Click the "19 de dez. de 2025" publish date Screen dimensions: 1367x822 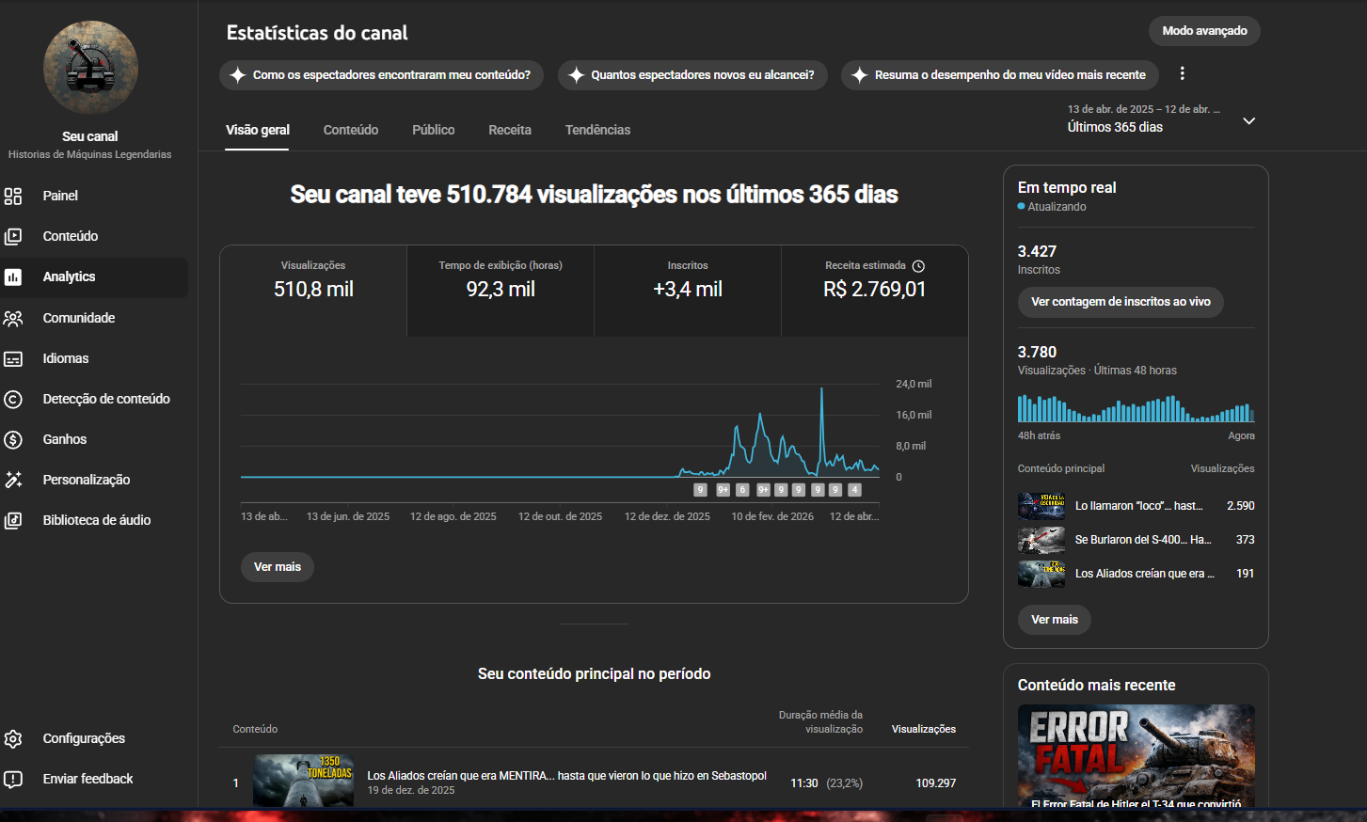(x=411, y=791)
